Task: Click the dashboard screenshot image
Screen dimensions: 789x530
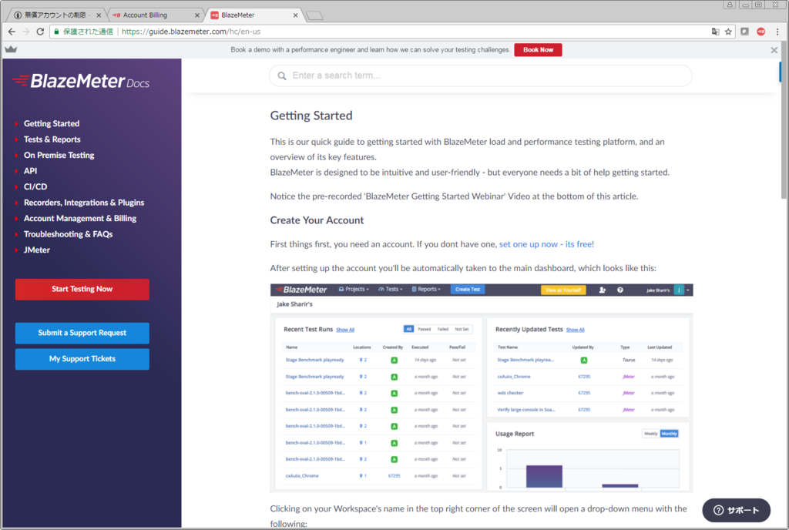Action: click(482, 388)
